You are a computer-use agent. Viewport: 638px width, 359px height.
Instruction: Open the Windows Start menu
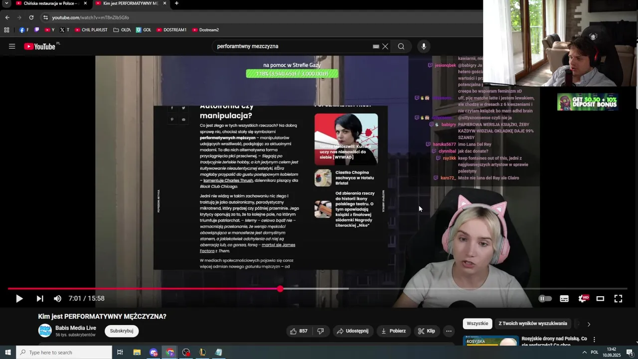(7, 353)
